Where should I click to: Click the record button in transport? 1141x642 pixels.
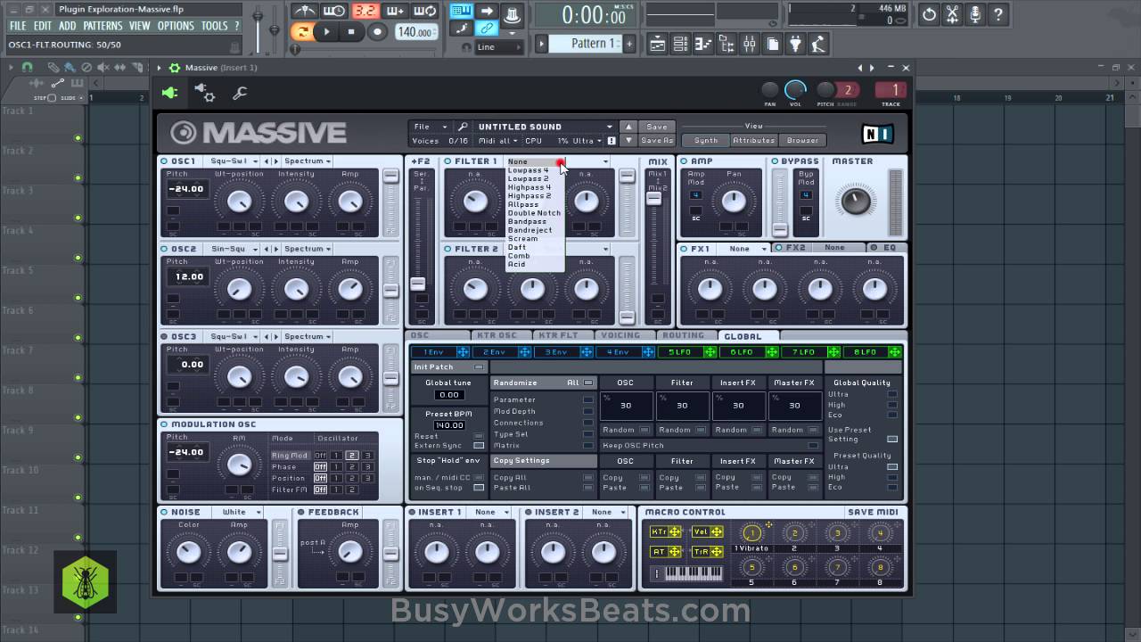[x=377, y=32]
